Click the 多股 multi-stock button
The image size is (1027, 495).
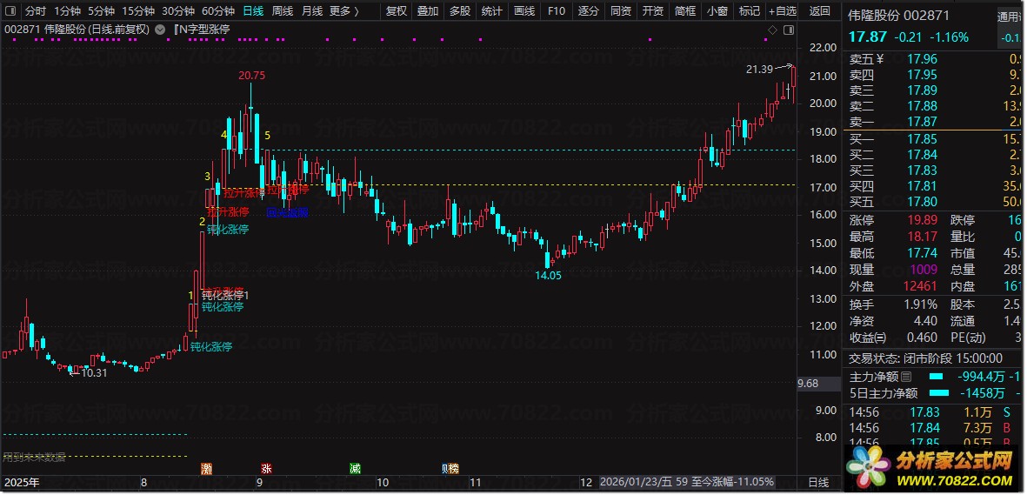460,11
